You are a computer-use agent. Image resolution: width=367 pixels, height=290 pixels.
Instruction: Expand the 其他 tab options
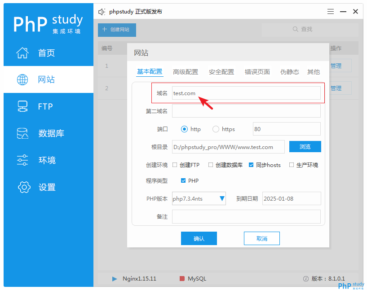pyautogui.click(x=313, y=71)
